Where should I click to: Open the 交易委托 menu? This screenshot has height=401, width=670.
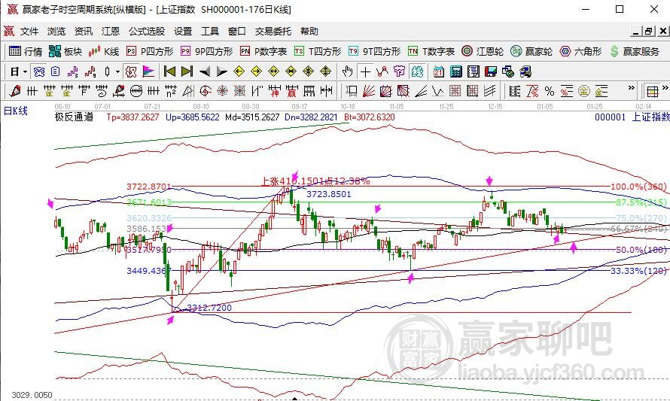273,31
